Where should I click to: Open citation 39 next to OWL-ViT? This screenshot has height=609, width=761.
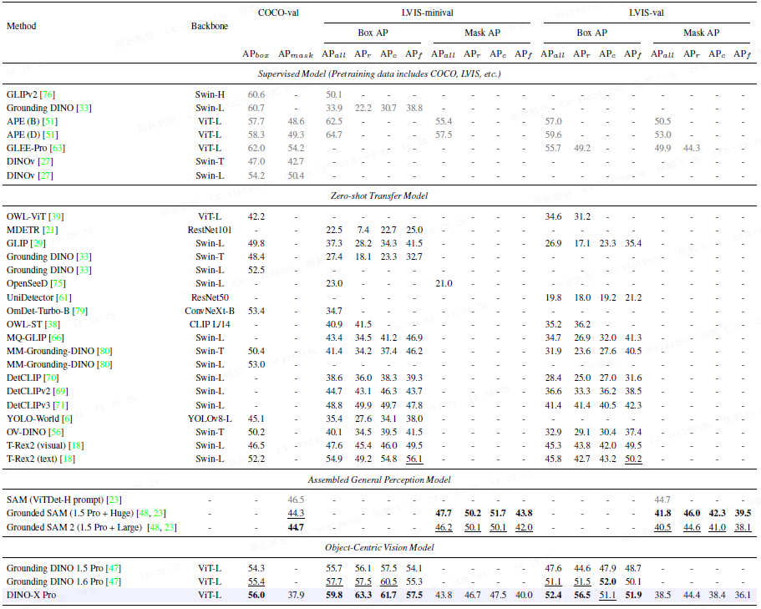click(56, 216)
